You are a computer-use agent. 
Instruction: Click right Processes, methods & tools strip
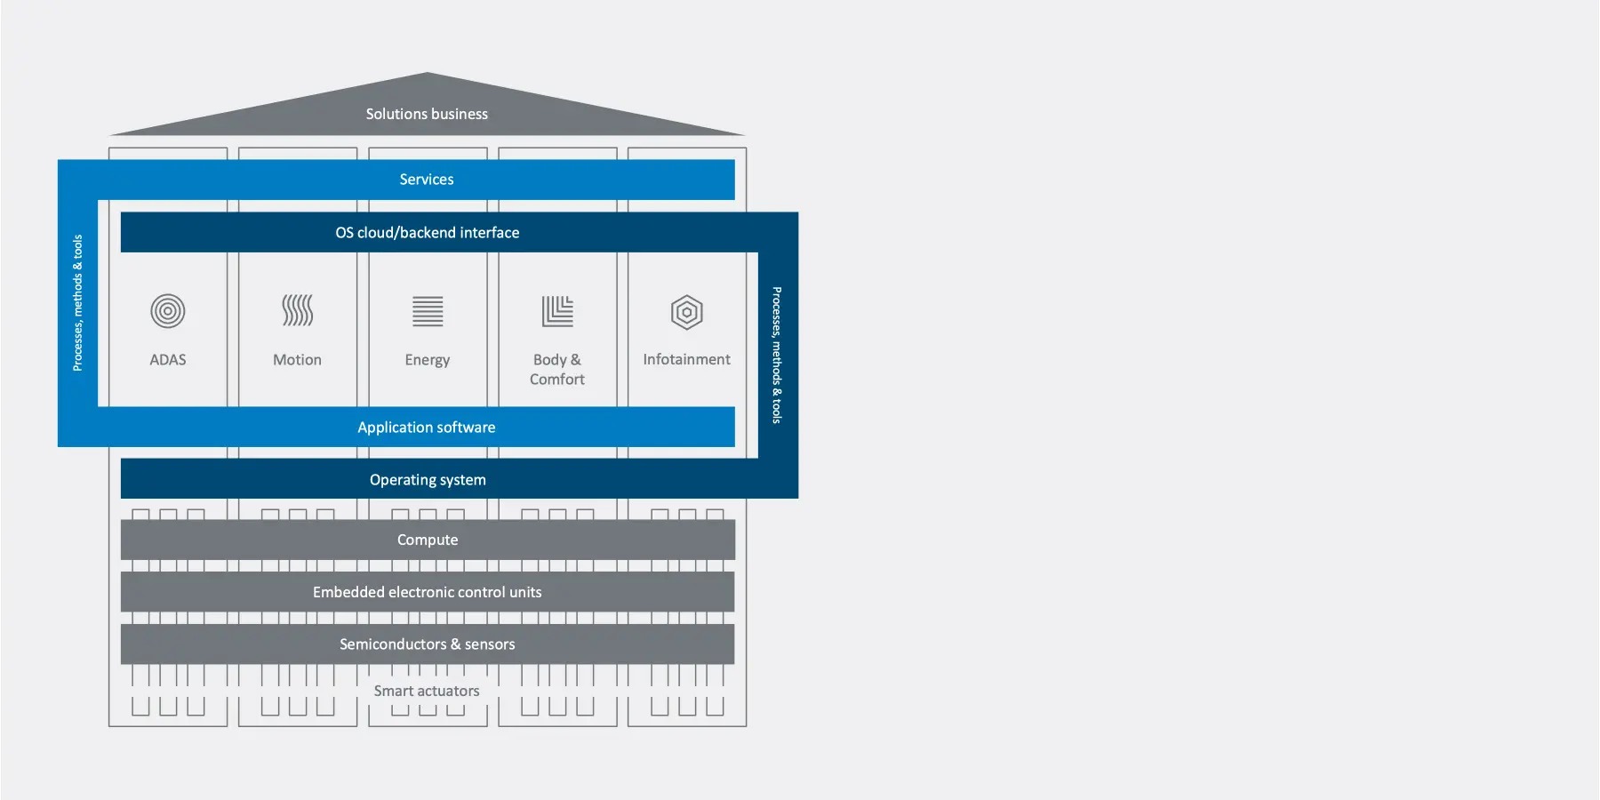click(x=778, y=355)
